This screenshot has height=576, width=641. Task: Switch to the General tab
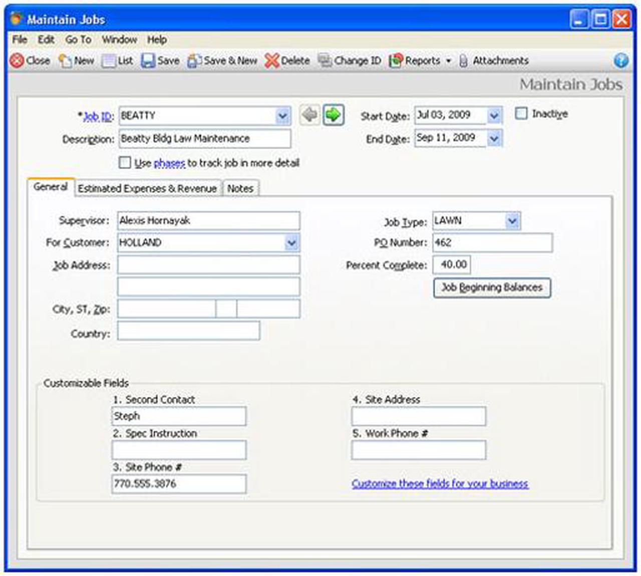pos(51,187)
